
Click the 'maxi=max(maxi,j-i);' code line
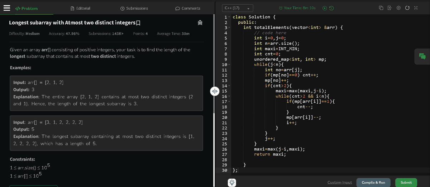click(301, 91)
